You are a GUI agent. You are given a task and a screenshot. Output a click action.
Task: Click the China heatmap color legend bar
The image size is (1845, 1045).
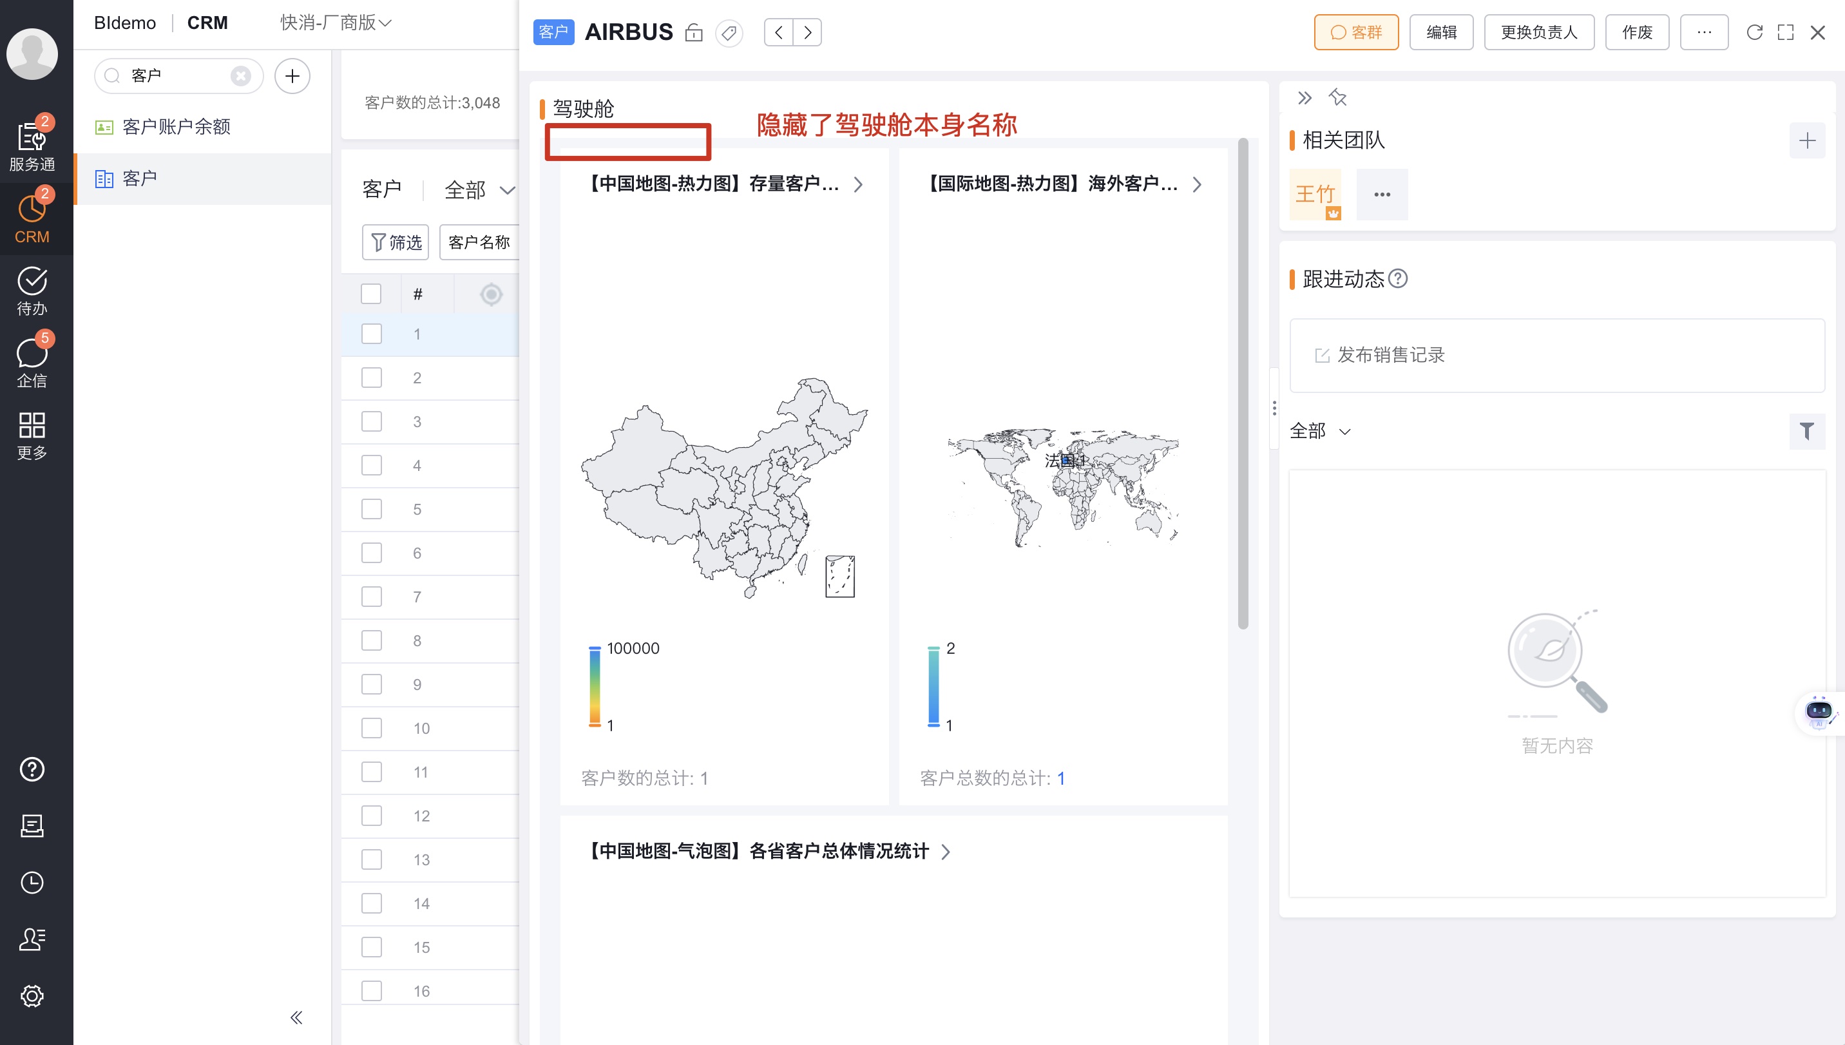(x=594, y=687)
